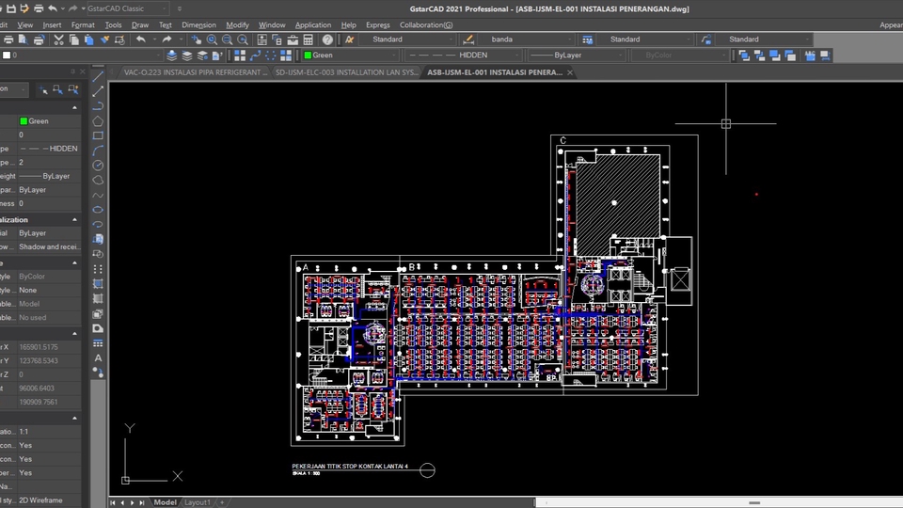
Task: Open the Layer Properties Manager icon
Action: [172, 56]
